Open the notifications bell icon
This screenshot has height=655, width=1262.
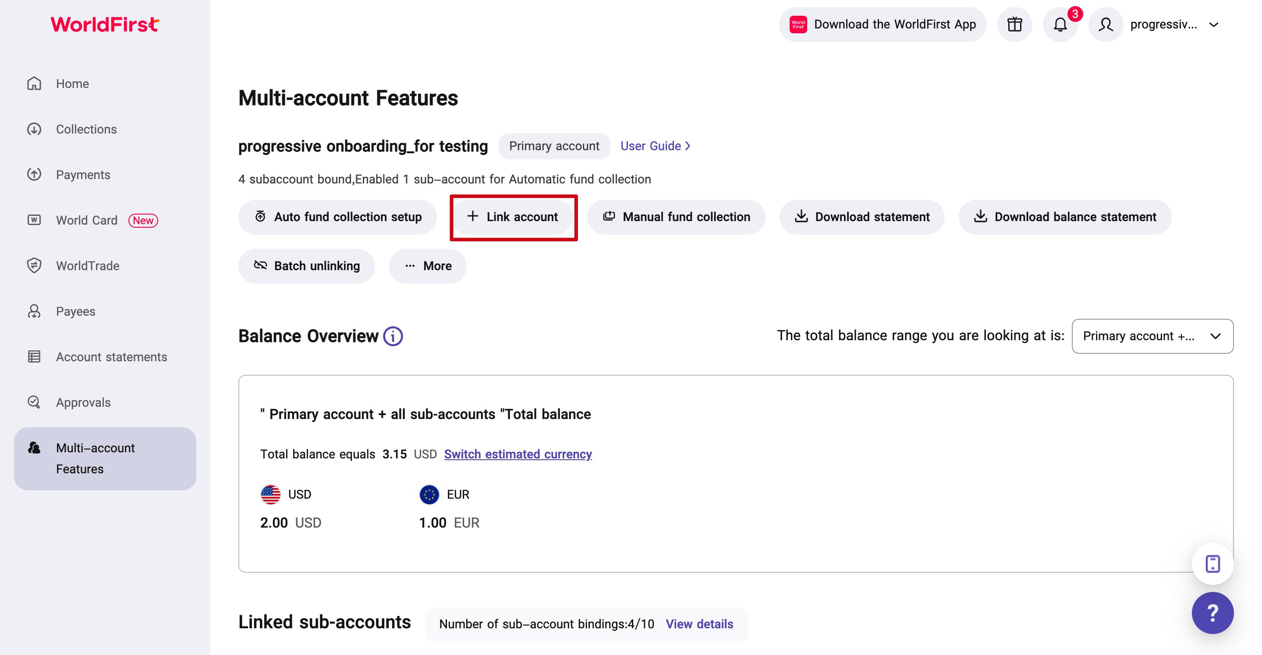[1060, 25]
